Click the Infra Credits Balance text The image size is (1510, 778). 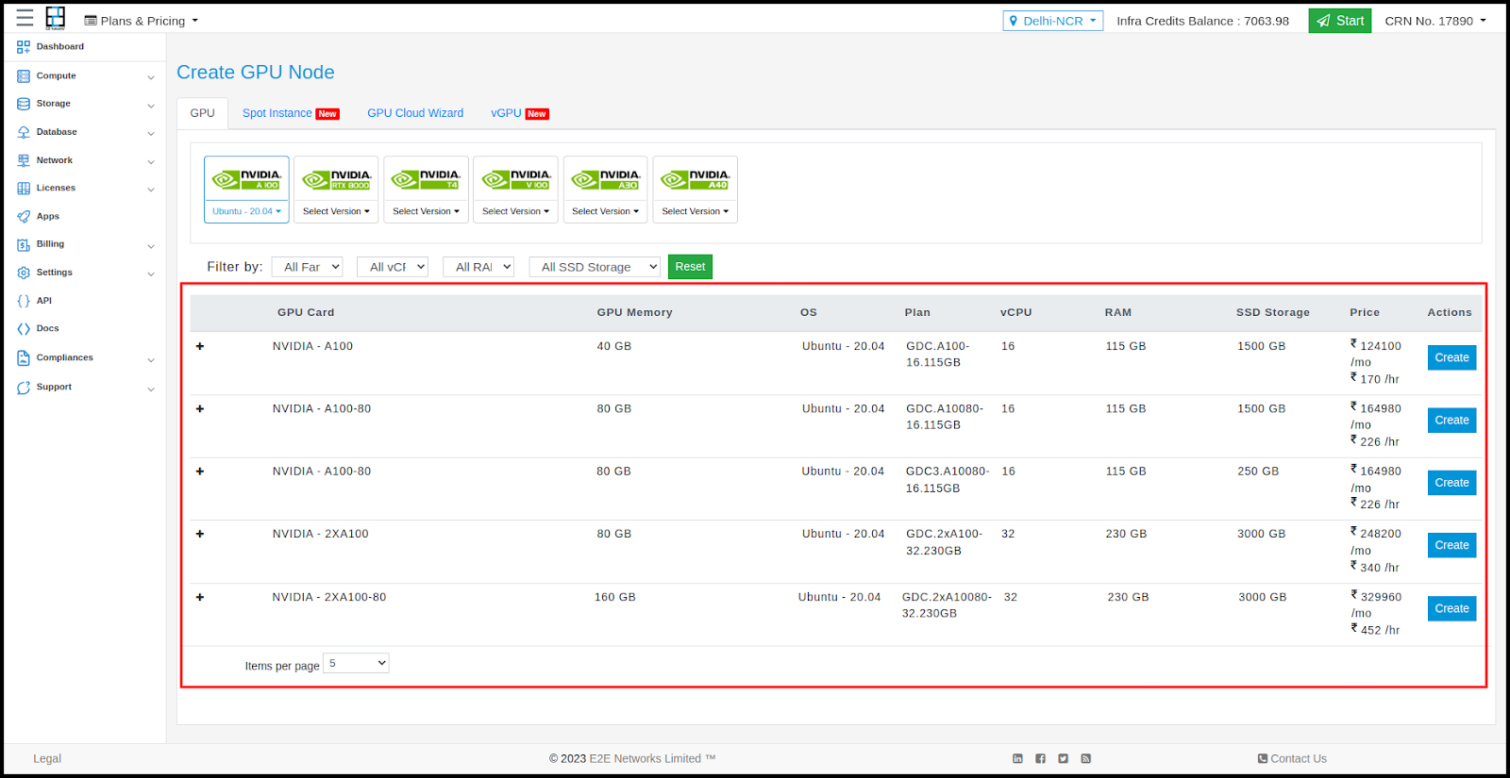pyautogui.click(x=1202, y=21)
